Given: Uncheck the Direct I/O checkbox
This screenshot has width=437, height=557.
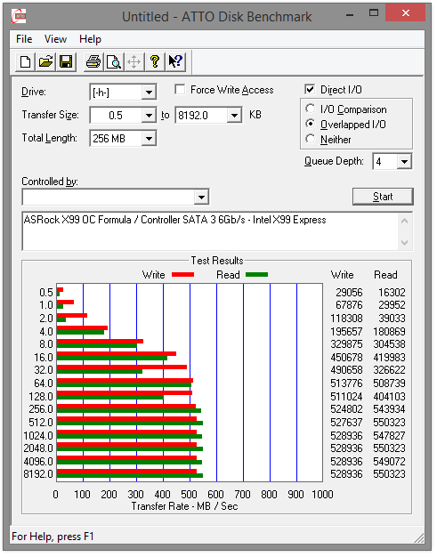Looking at the screenshot, I should coord(310,90).
